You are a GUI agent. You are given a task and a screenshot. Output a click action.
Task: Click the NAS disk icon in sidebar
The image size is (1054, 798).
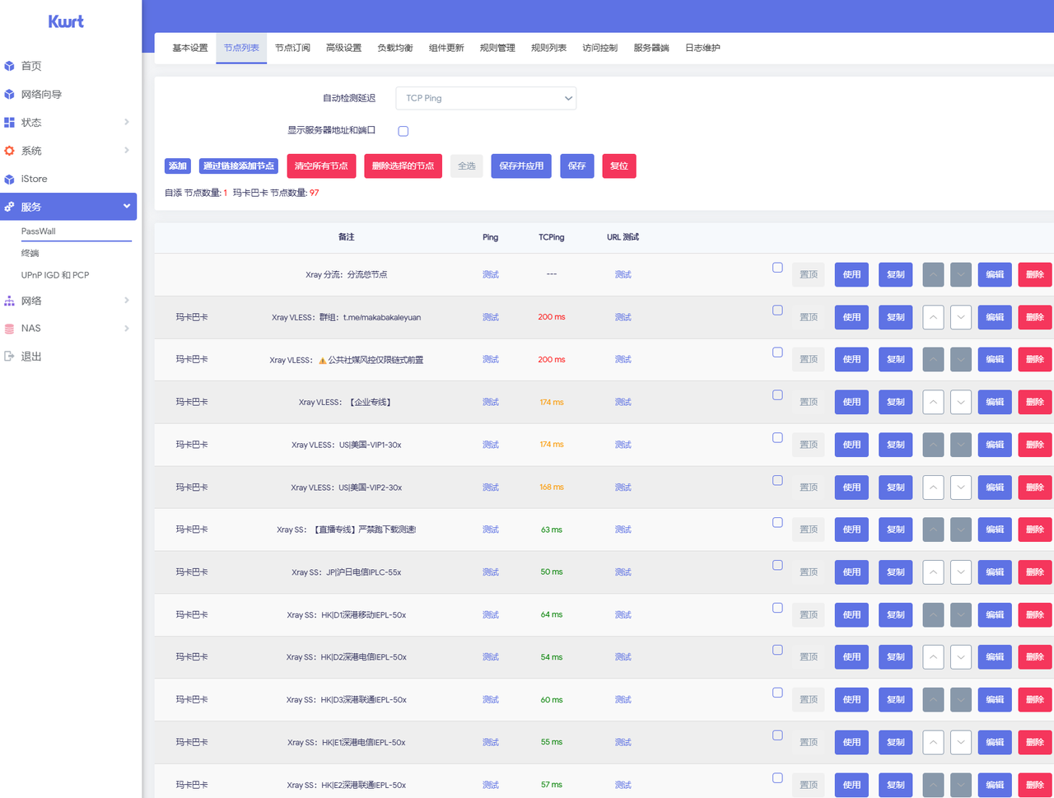click(x=10, y=329)
